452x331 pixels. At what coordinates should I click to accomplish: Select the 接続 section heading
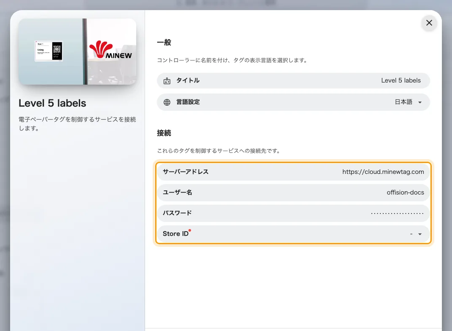tap(164, 133)
